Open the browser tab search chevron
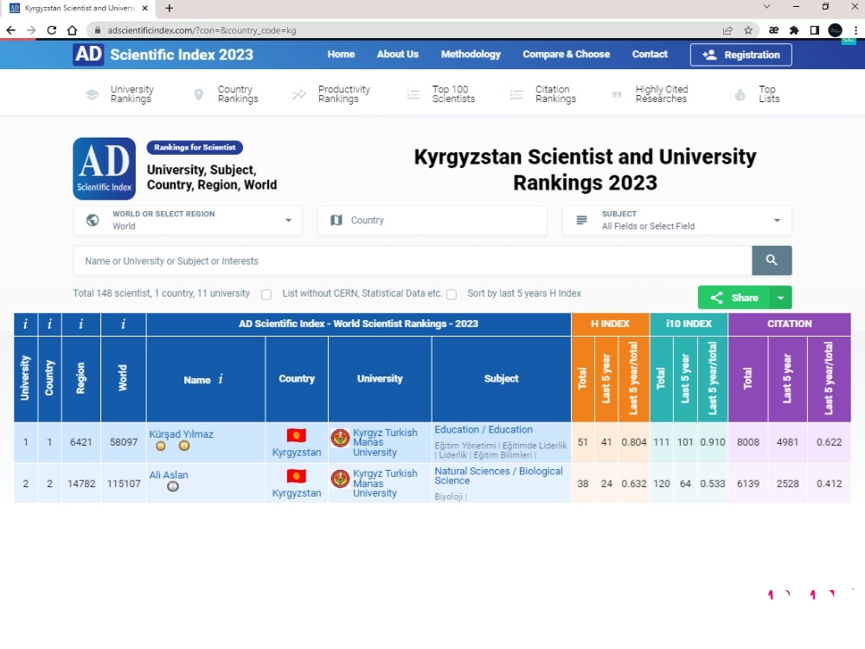This screenshot has height=649, width=865. (766, 7)
